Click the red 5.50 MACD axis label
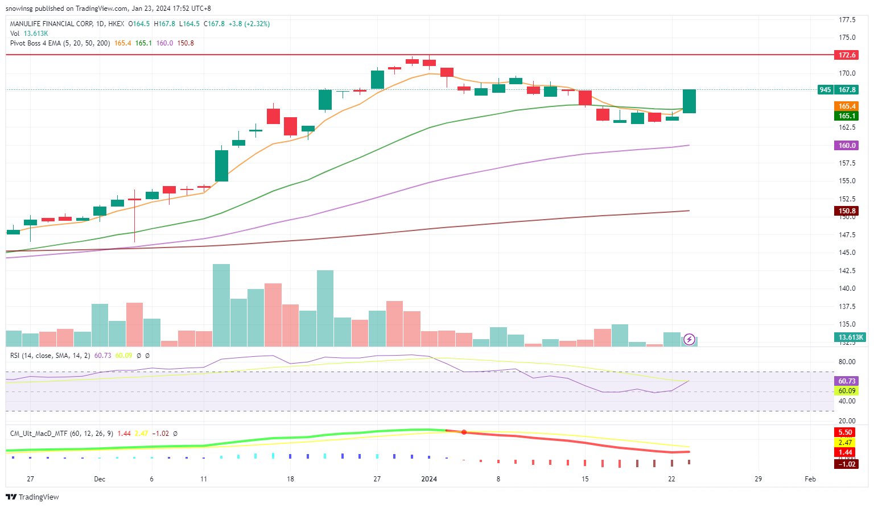The image size is (874, 507). pos(846,432)
